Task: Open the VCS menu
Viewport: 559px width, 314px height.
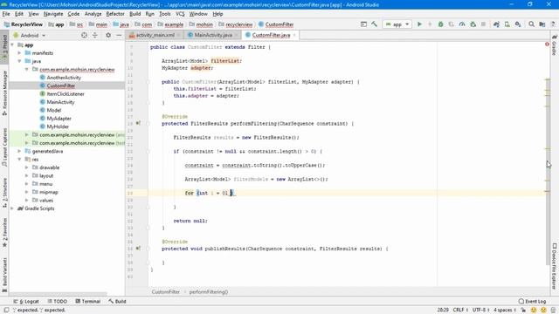Action: click(180, 14)
